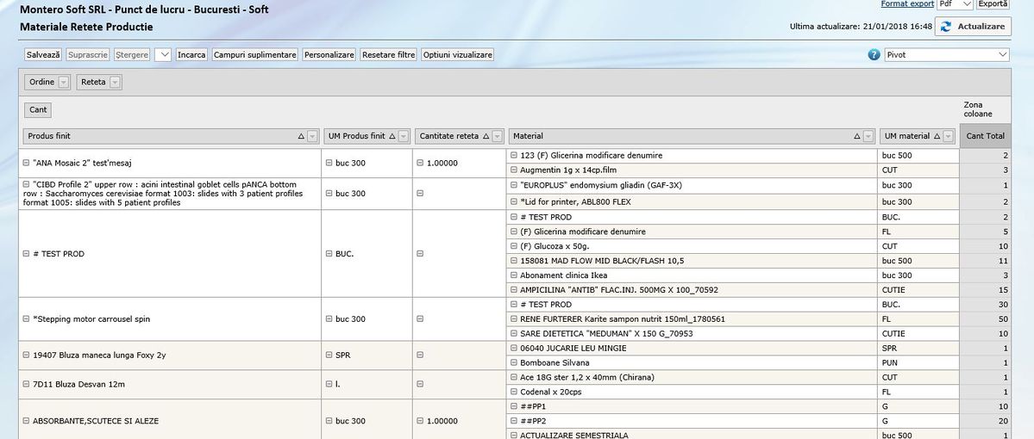The width and height of the screenshot is (1034, 439).
Task: Click the Cant data field chip
Action: click(x=38, y=110)
